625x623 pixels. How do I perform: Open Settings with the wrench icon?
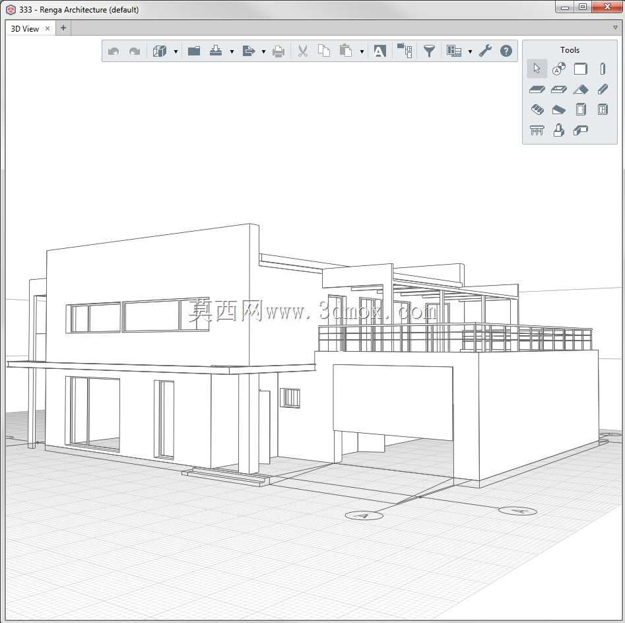(485, 51)
